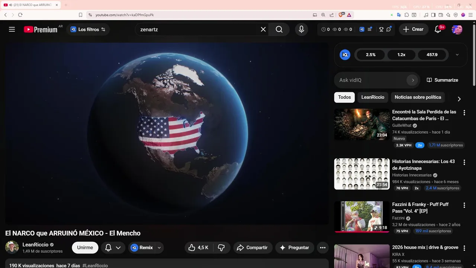This screenshot has height=268, width=476.
Task: Open the notification bell dropdown for LeanRiccio
Action: coord(113,248)
